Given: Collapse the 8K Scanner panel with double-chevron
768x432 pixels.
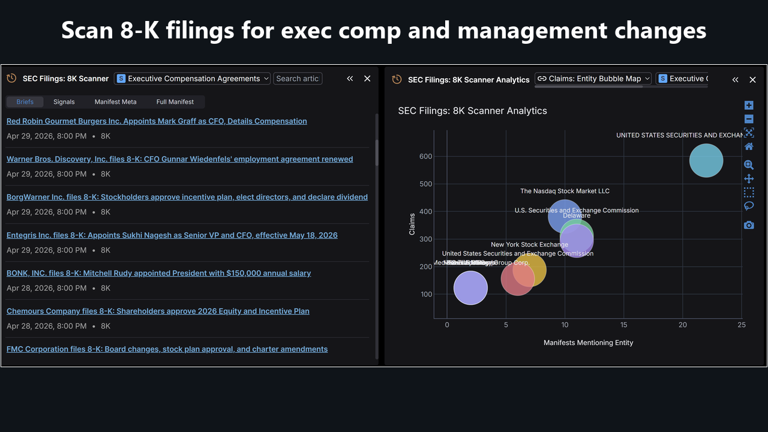Looking at the screenshot, I should pyautogui.click(x=350, y=79).
